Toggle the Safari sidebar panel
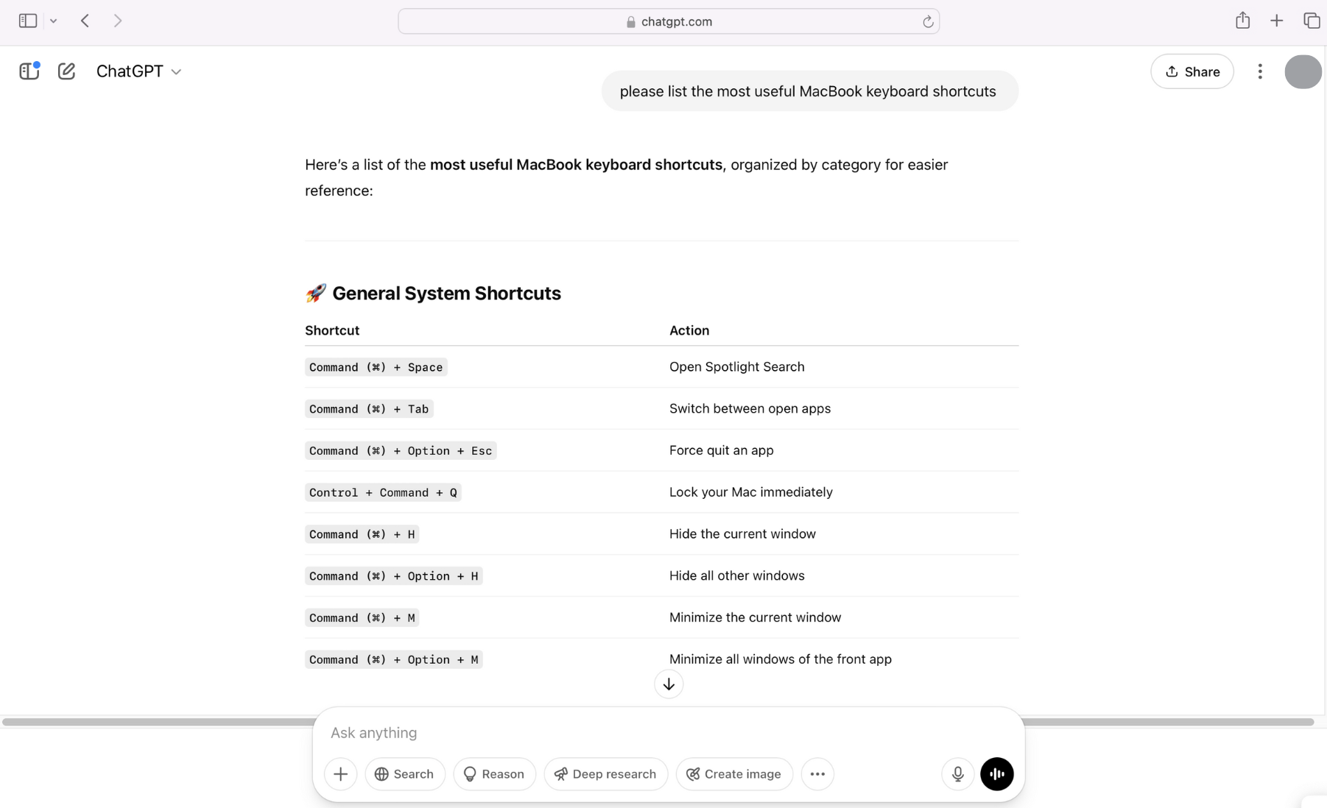This screenshot has width=1327, height=808. point(27,21)
